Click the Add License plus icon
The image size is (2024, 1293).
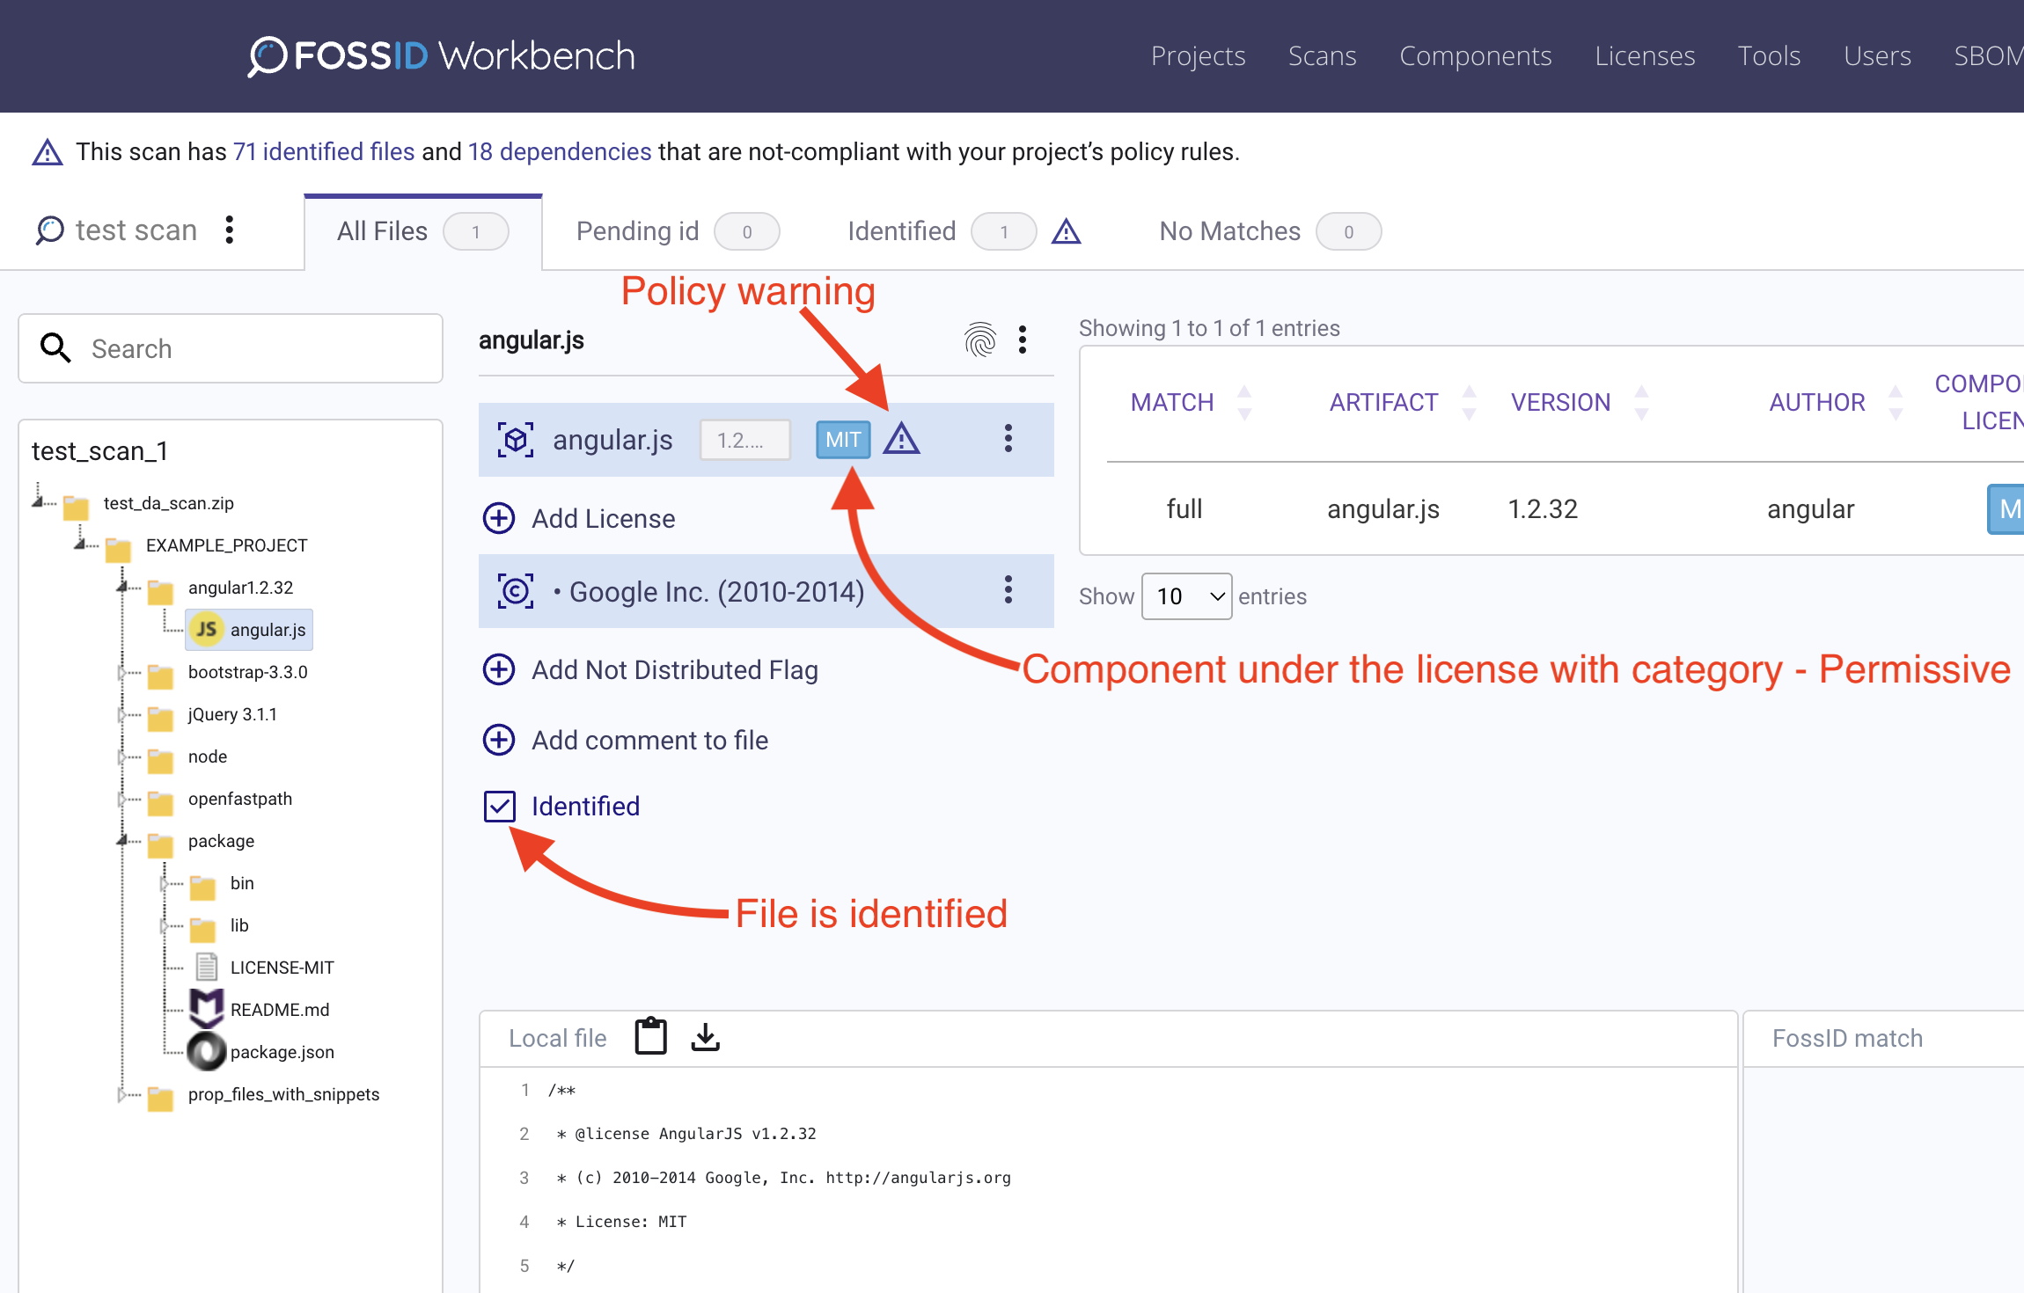click(499, 518)
